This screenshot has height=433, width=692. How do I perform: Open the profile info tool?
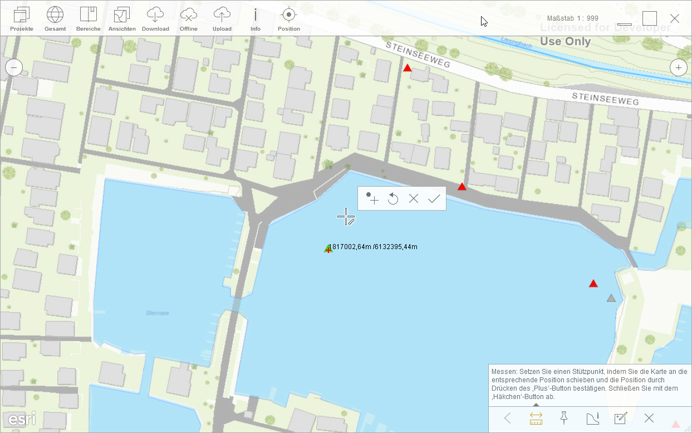(x=592, y=418)
